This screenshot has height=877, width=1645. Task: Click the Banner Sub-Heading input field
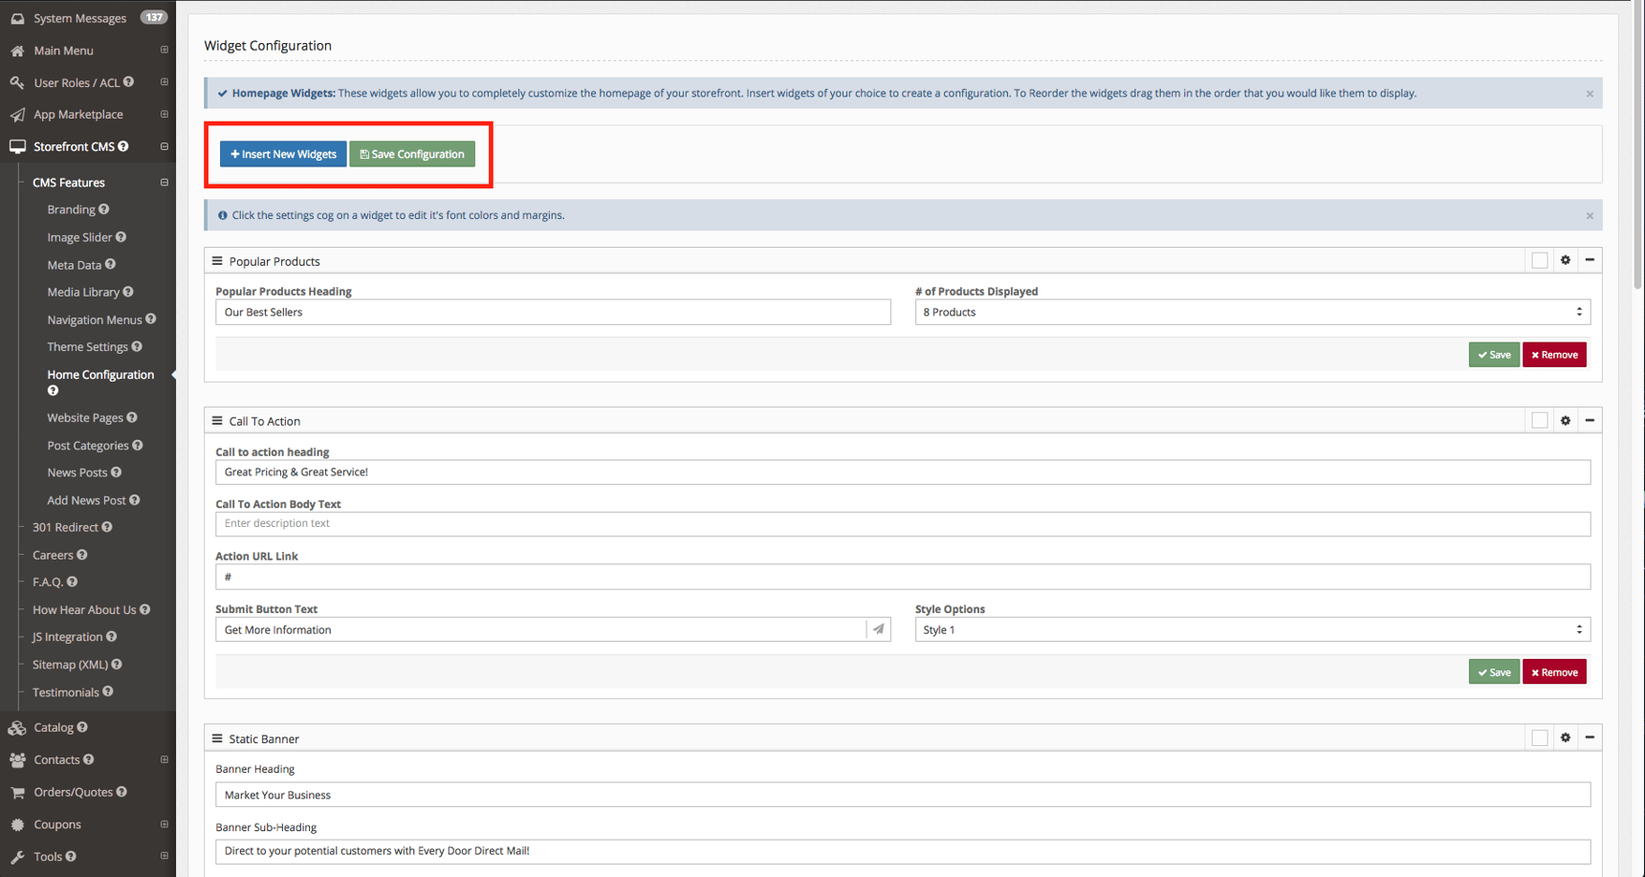pyautogui.click(x=903, y=851)
